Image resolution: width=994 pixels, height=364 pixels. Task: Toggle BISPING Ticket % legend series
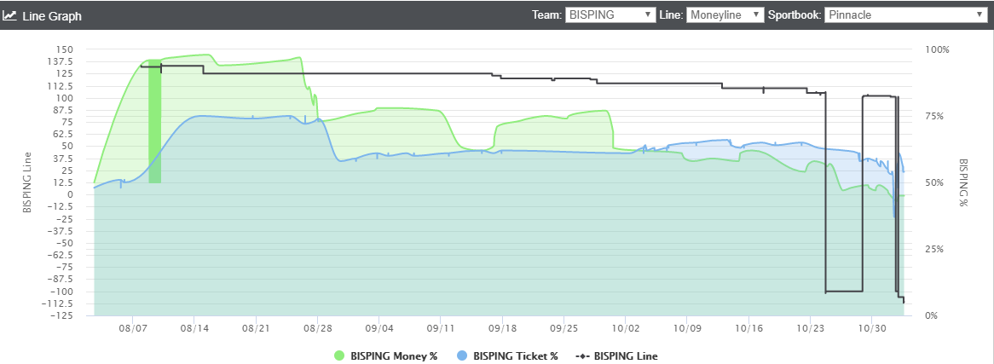coord(515,355)
